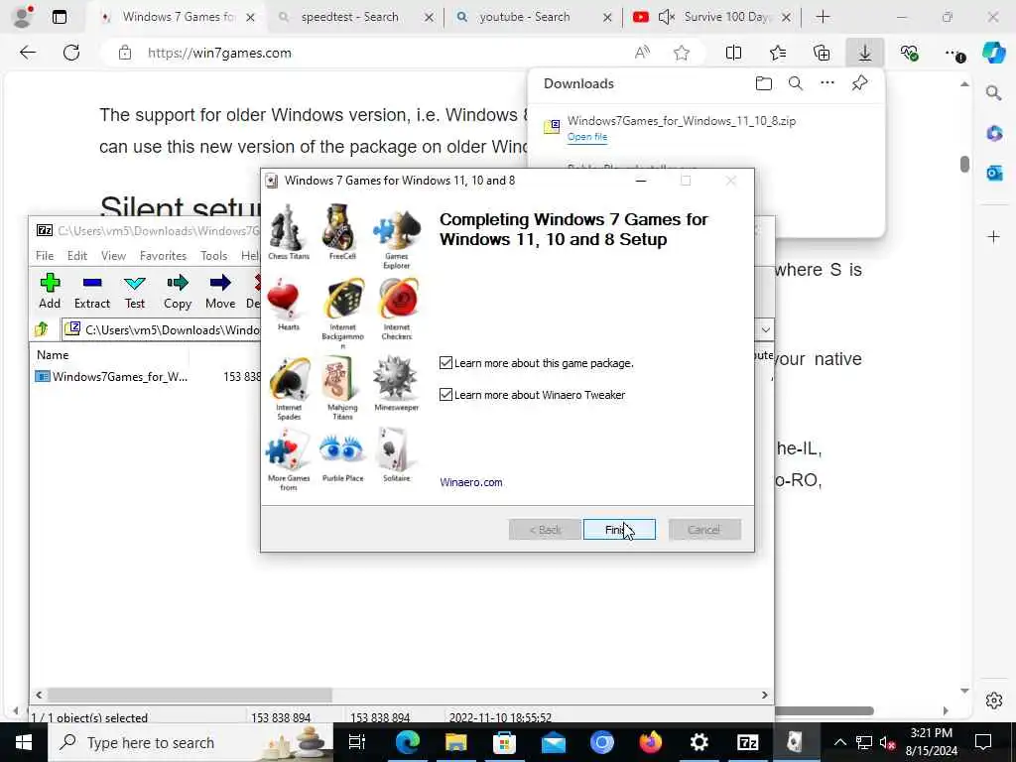Click the Add button in 7-Zip toolbar
The height and width of the screenshot is (762, 1016).
[50, 291]
